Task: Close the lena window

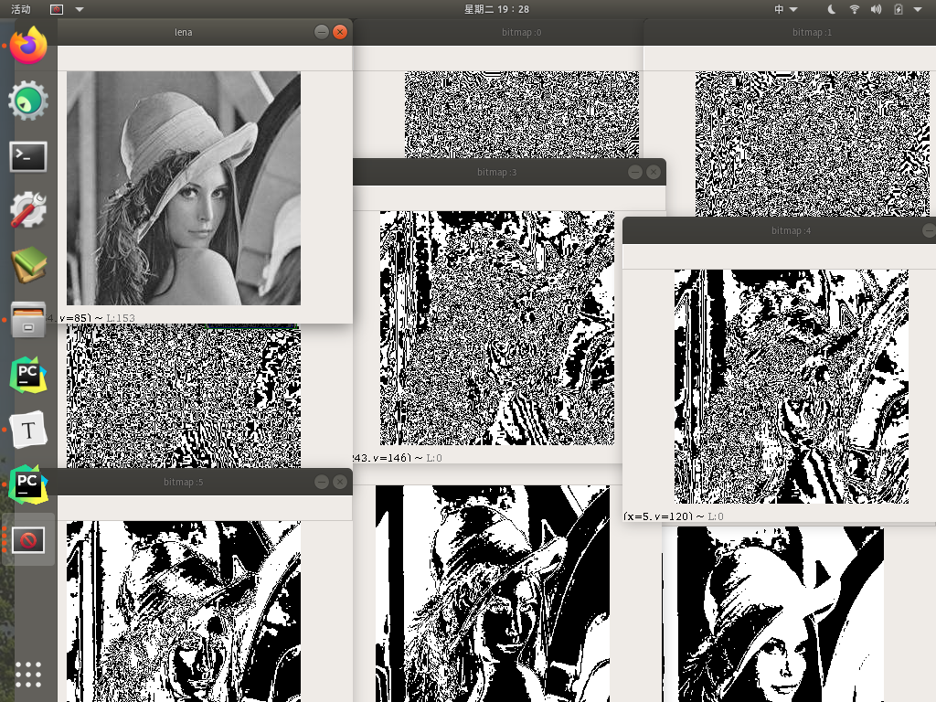Action: [x=340, y=32]
